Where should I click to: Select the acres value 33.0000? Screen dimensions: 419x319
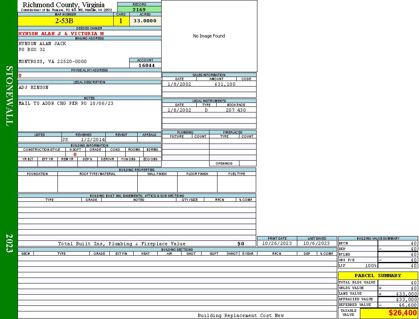tap(145, 21)
